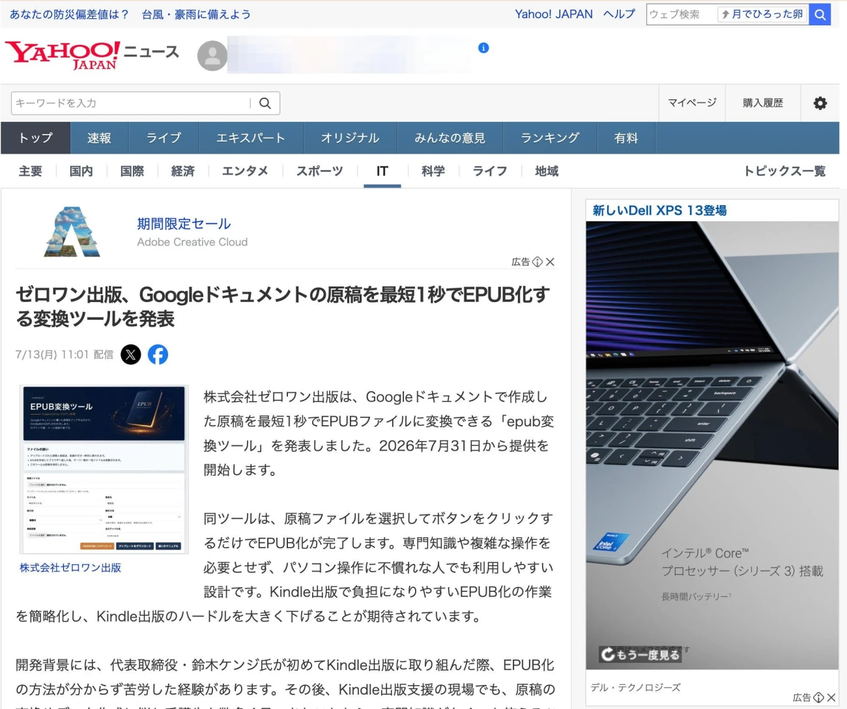This screenshot has height=709, width=847.
Task: Select the 科学 category
Action: [433, 171]
